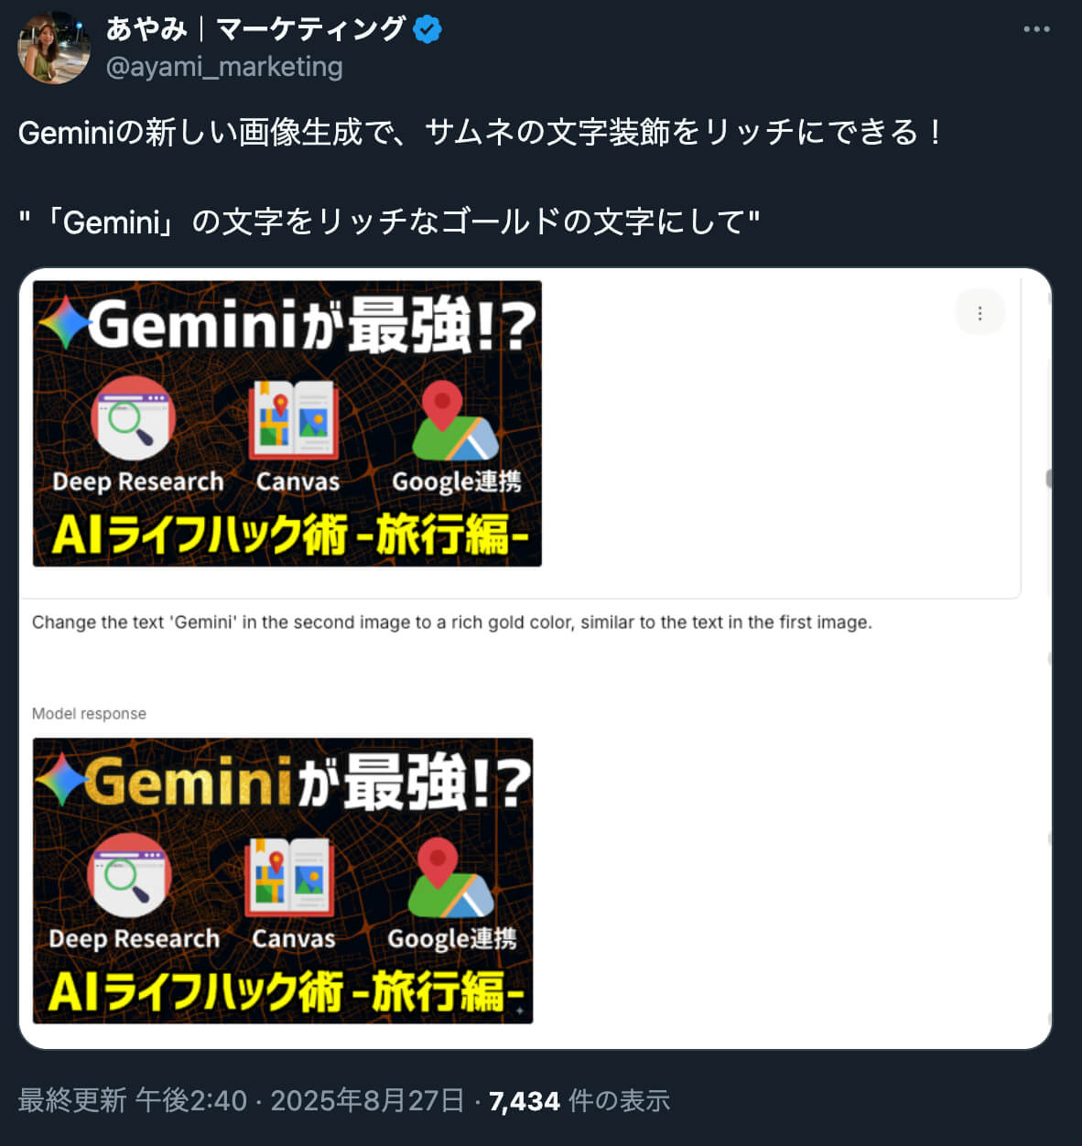Image resolution: width=1082 pixels, height=1146 pixels.
Task: Click the 'Change the text Gemini' prompt text
Action: (452, 622)
